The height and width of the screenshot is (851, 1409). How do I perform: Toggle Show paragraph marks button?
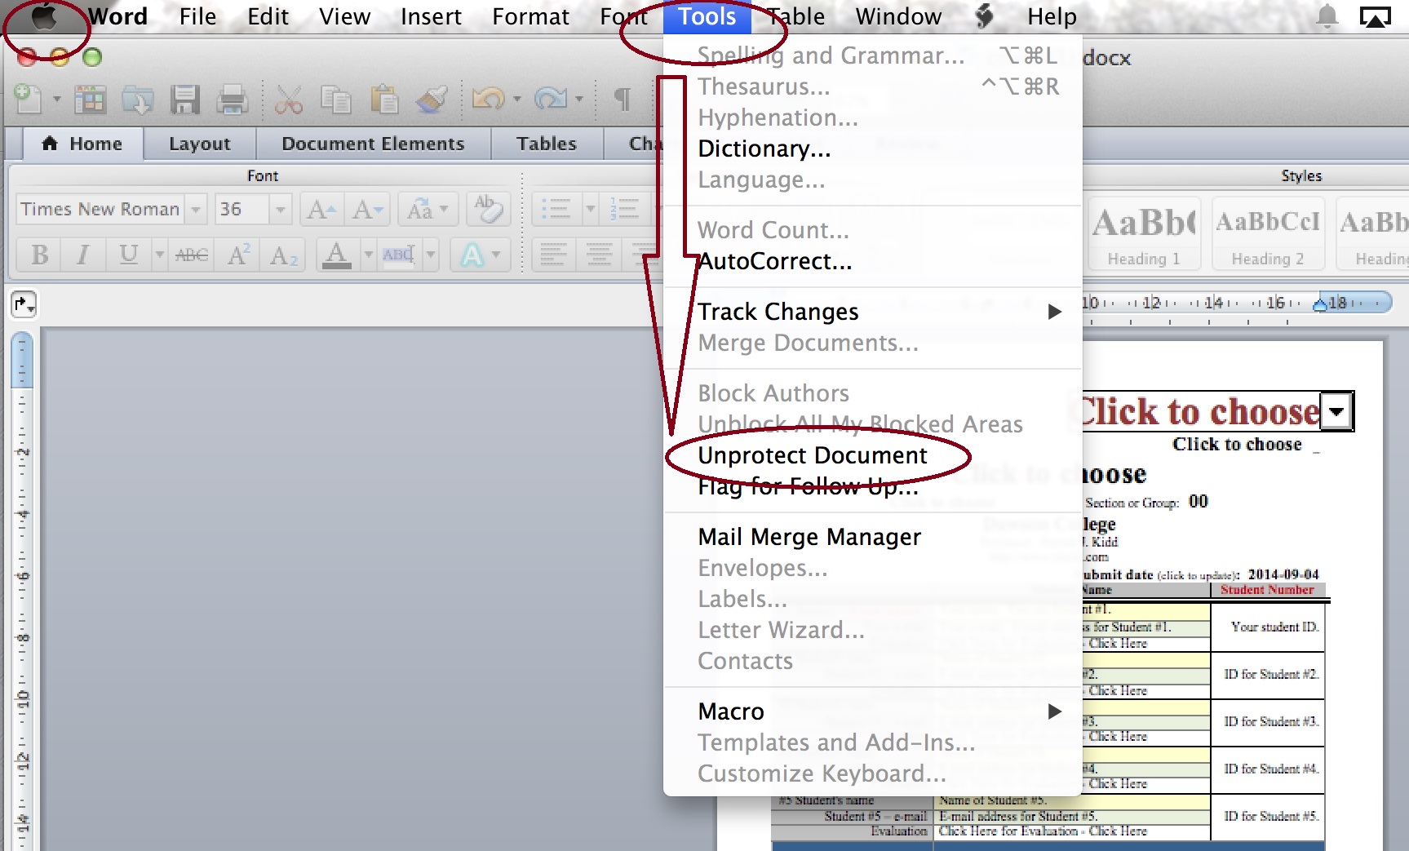pos(623,100)
